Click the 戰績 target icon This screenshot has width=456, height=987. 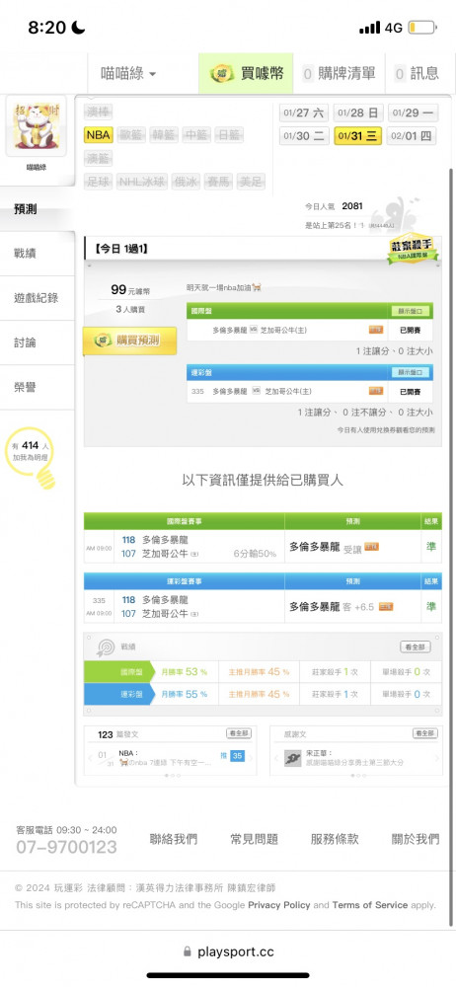point(105,646)
